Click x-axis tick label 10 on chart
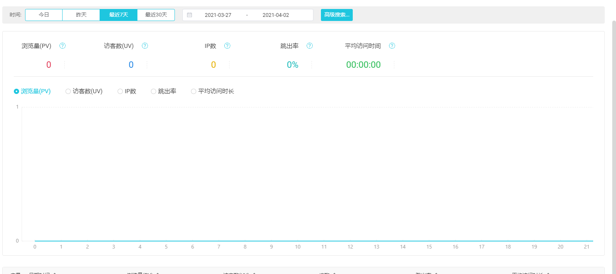The height and width of the screenshot is (274, 616). click(x=298, y=247)
